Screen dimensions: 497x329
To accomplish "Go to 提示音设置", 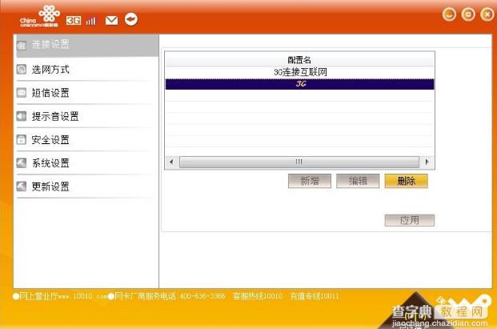I will (x=87, y=116).
